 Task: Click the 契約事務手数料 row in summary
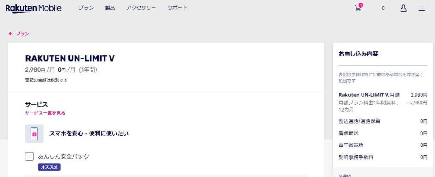pyautogui.click(x=383, y=157)
